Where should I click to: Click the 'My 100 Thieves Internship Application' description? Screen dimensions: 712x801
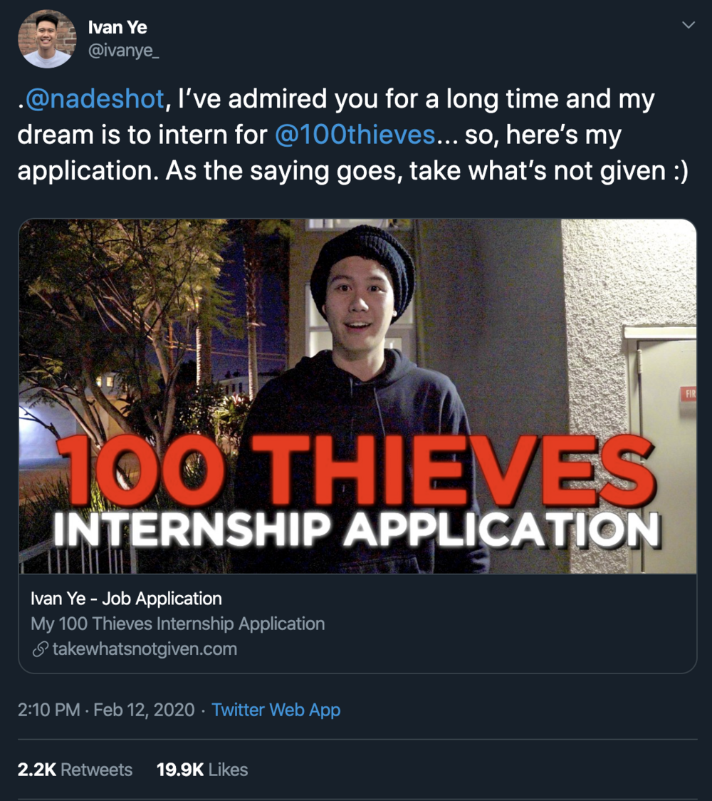point(177,624)
